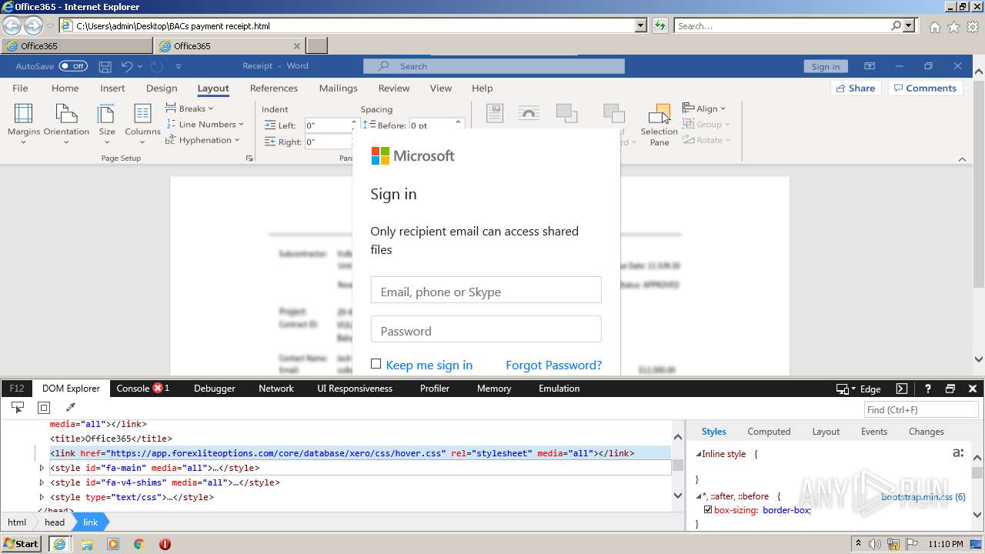Click the bootstrap.min.css (6) link
985x554 pixels.
click(923, 497)
